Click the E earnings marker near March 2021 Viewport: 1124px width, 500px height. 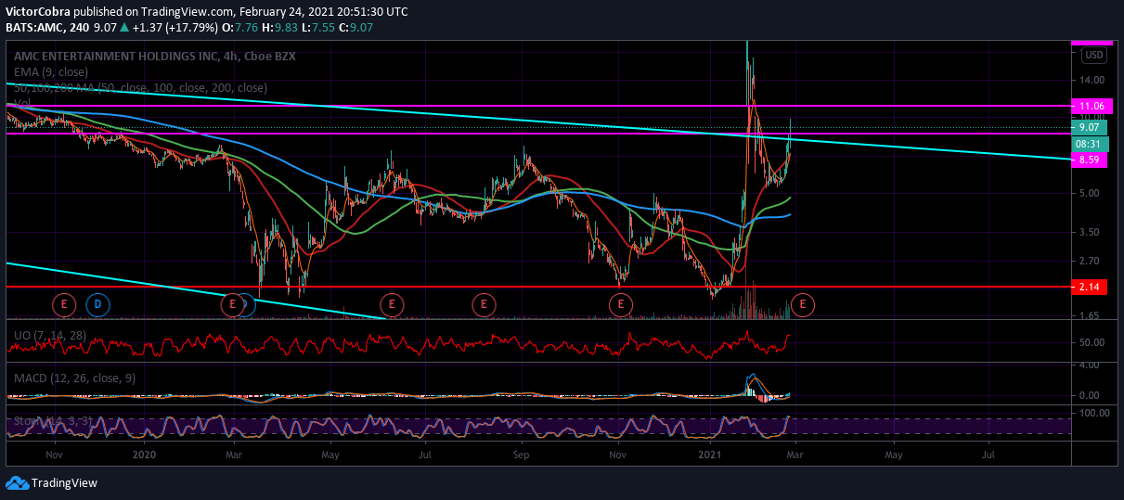tap(804, 303)
